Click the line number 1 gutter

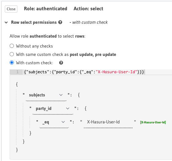(x=16, y=72)
